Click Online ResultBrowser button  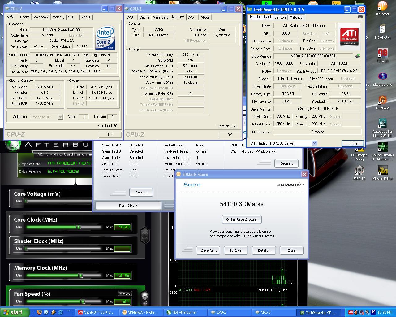[242, 219]
